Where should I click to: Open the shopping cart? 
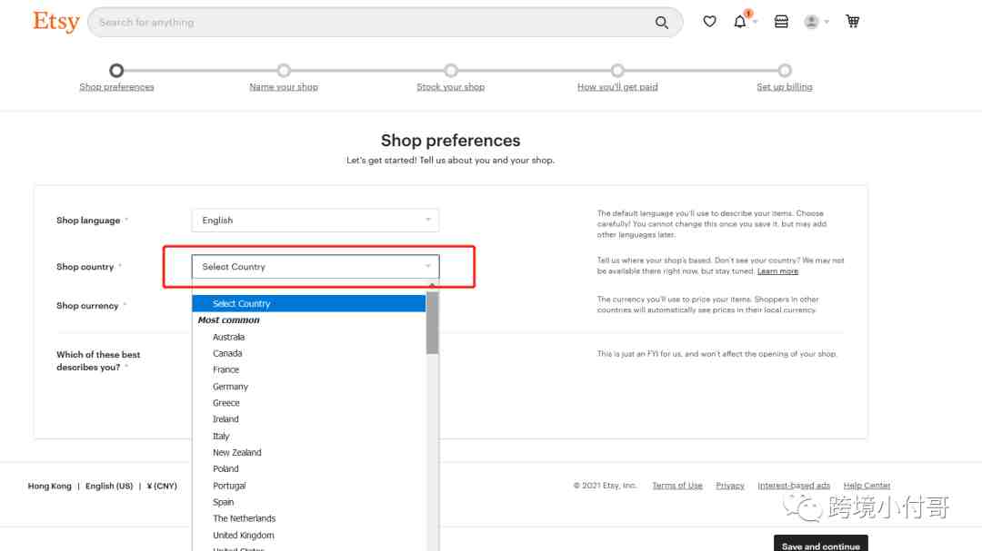[x=852, y=22]
